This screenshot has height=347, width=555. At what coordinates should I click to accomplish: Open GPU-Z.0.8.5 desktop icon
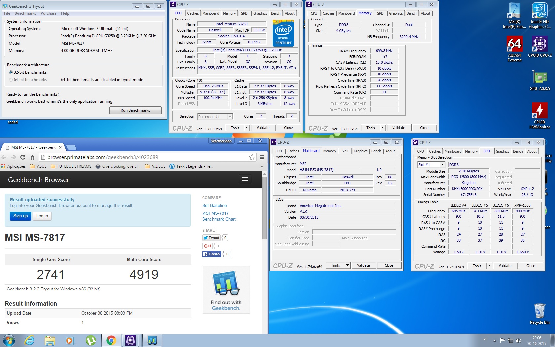pyautogui.click(x=539, y=80)
